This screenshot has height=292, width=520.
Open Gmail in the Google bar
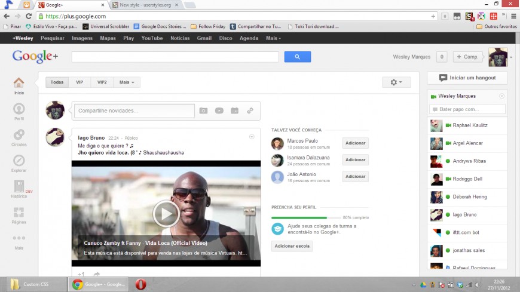coord(204,38)
